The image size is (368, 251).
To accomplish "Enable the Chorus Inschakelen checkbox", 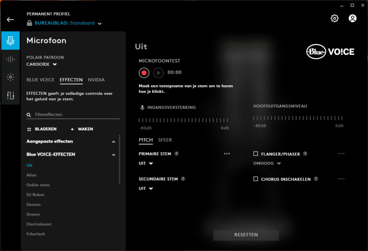I will click(x=256, y=179).
